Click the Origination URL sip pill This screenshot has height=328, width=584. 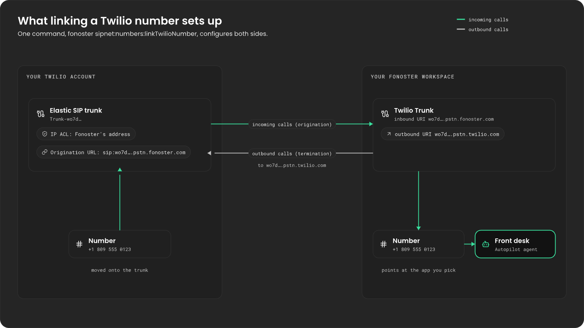point(113,152)
